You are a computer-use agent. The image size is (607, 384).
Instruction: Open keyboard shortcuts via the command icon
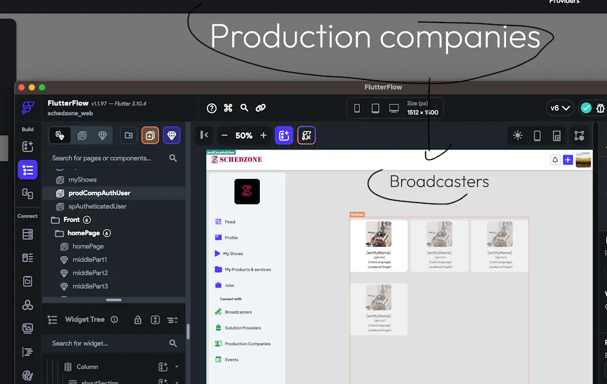point(228,107)
